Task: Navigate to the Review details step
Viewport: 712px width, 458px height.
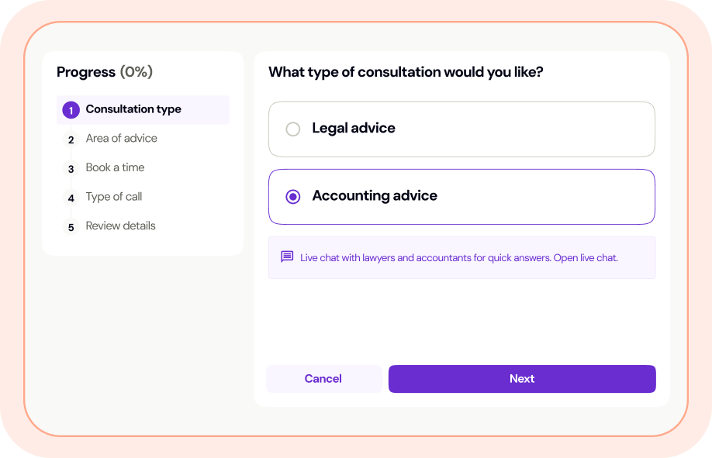Action: (120, 226)
